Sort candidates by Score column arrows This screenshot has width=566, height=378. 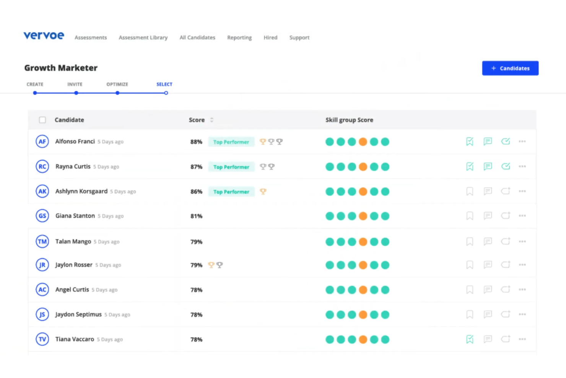[x=211, y=120]
